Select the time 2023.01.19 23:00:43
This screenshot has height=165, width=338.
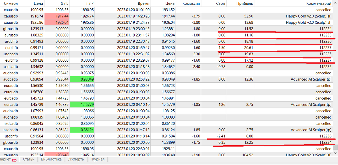tap(133, 29)
